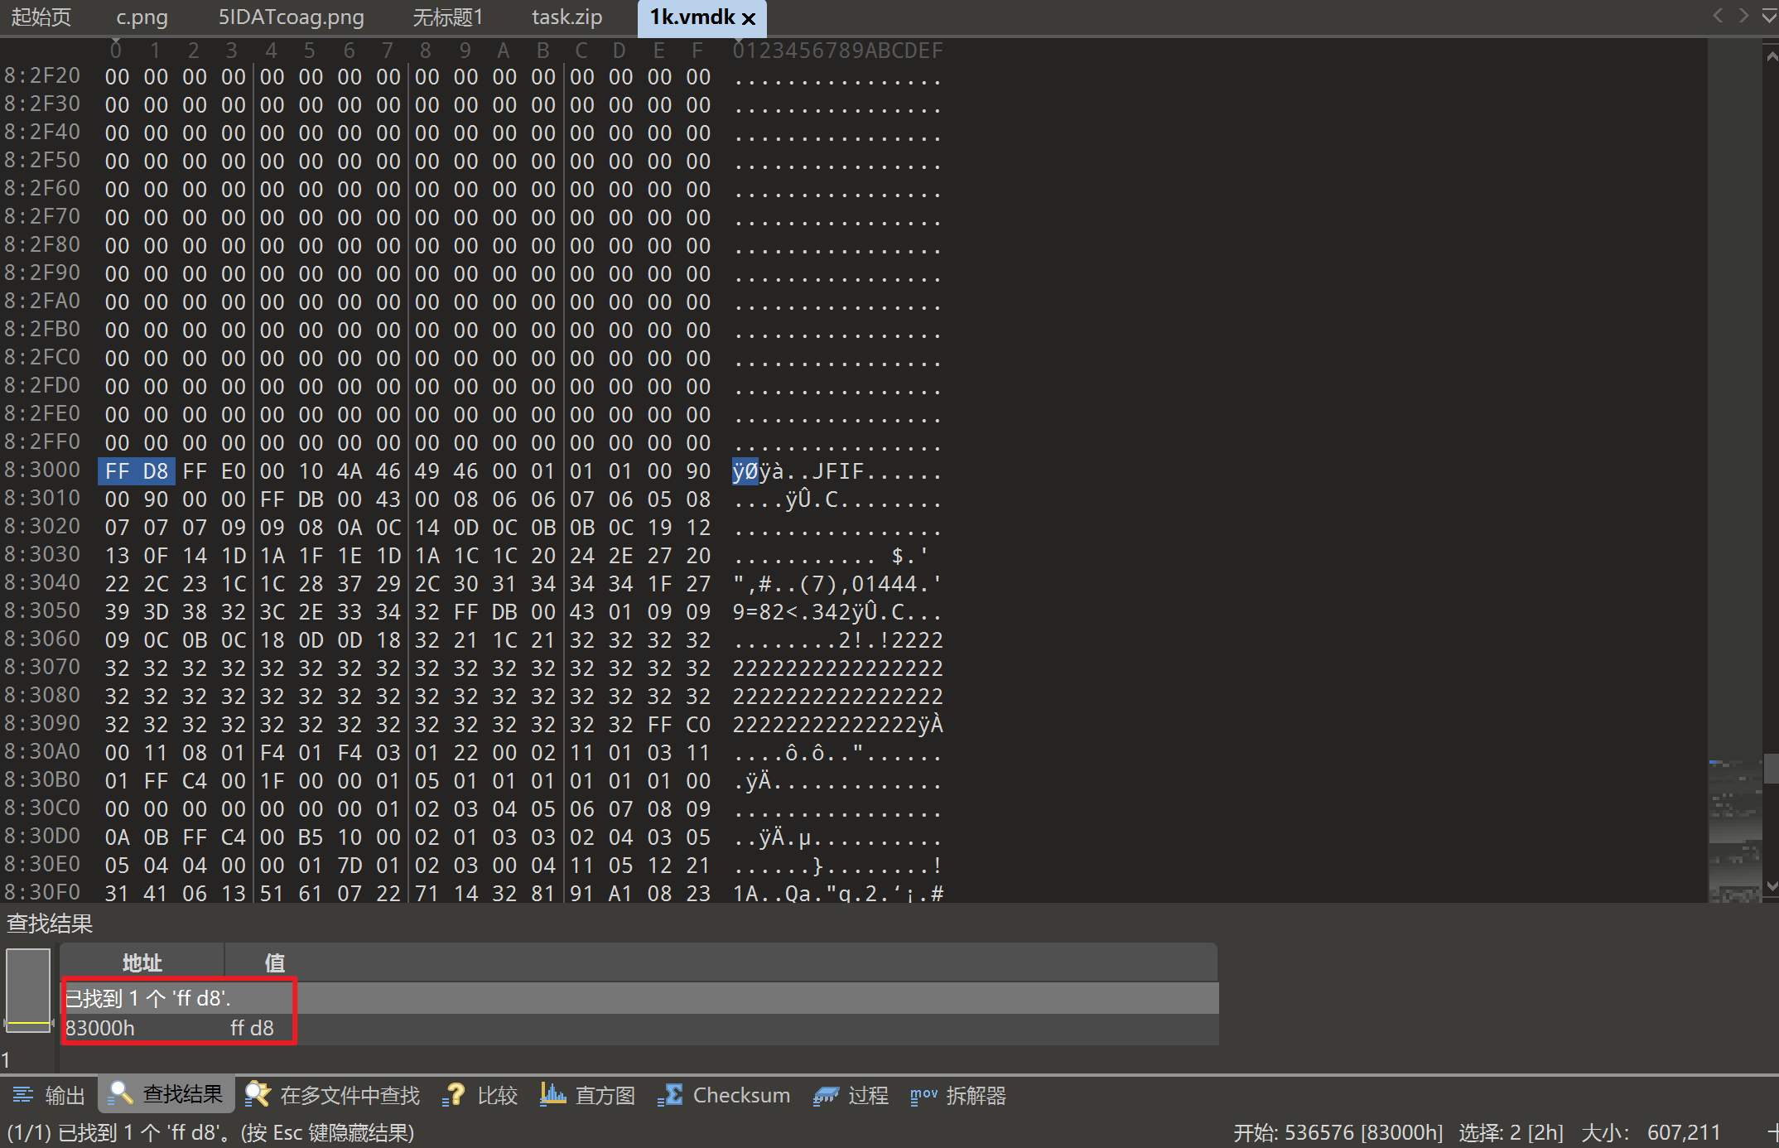1779x1148 pixels.
Task: Click the mini-map scroll thumb on right
Action: 1771,768
